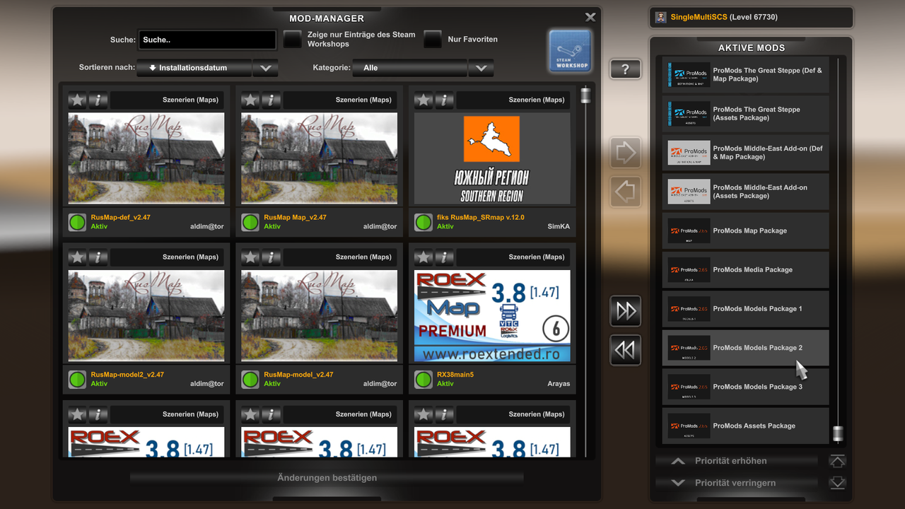Select the ROEX Map Premium thumbnail numbered 6
905x509 pixels.
[492, 316]
